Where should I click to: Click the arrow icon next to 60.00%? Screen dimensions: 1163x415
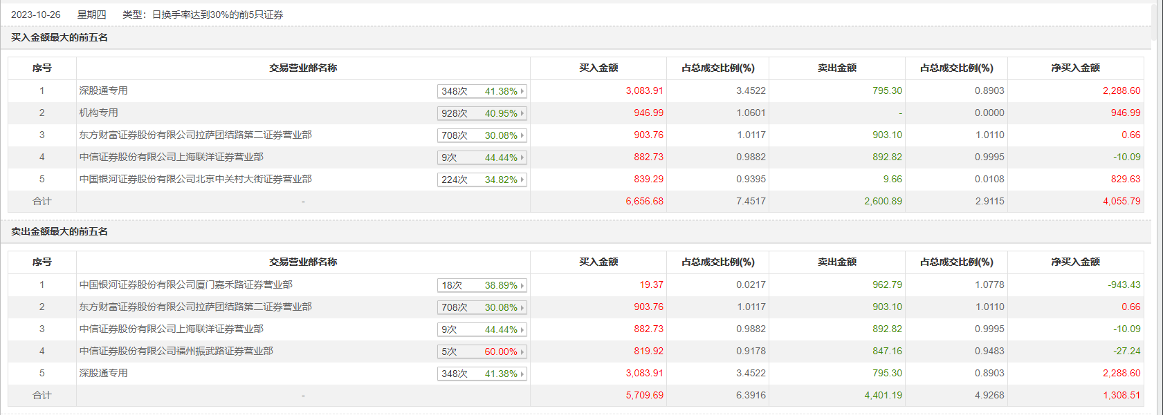522,351
